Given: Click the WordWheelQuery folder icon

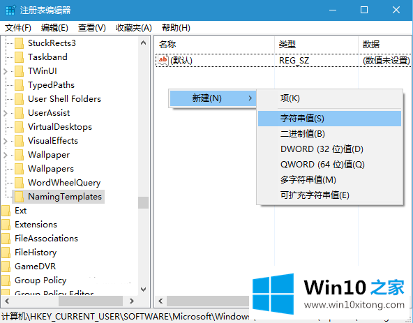Looking at the screenshot, I should pyautogui.click(x=19, y=183).
